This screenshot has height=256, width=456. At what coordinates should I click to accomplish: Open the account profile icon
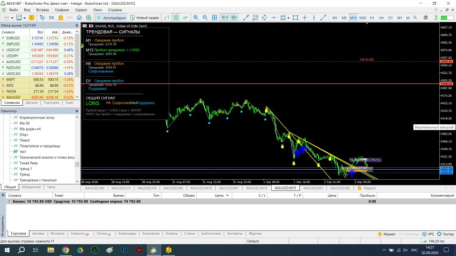[x=426, y=18]
